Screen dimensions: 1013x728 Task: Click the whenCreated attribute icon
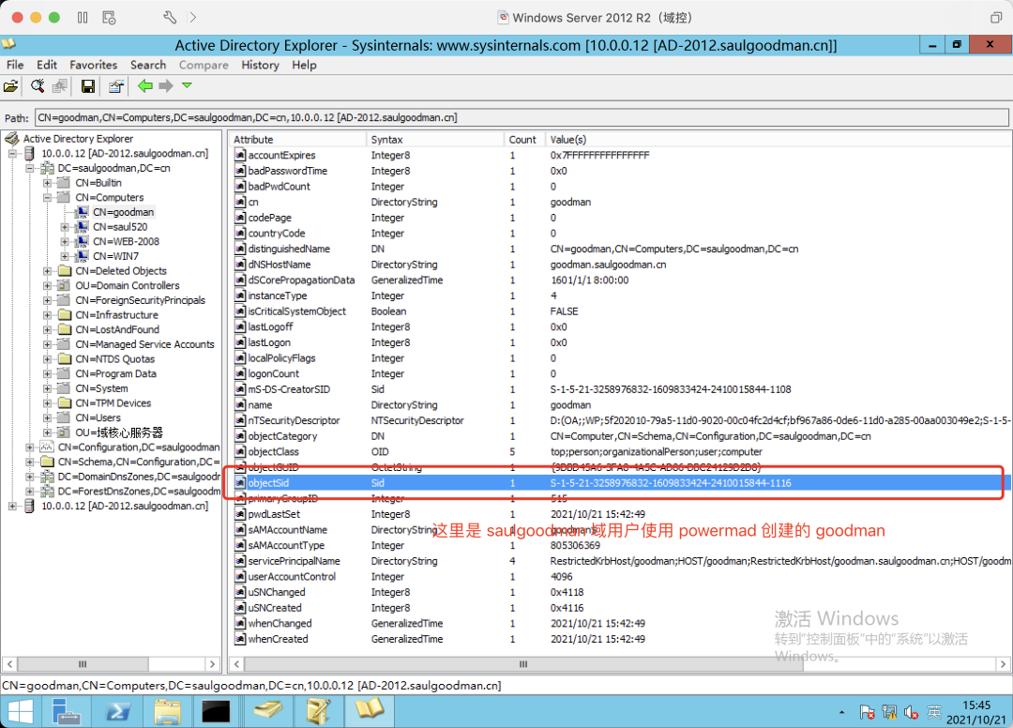(240, 639)
